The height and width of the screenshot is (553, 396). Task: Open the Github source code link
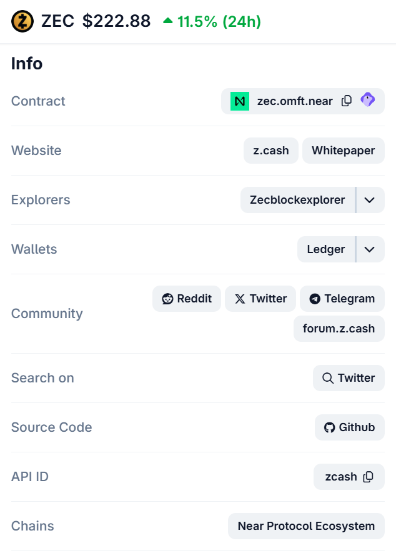coord(350,427)
